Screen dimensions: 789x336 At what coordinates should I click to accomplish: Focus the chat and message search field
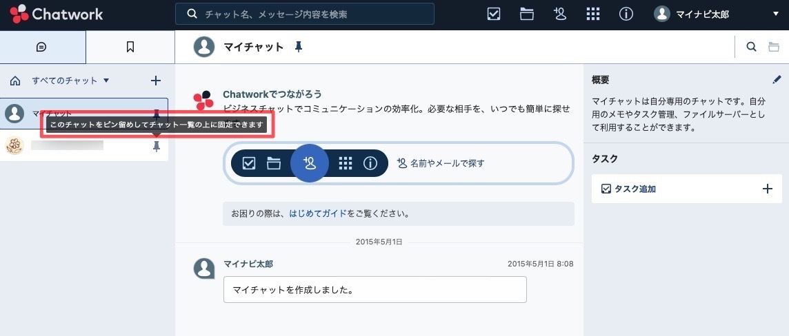[304, 14]
